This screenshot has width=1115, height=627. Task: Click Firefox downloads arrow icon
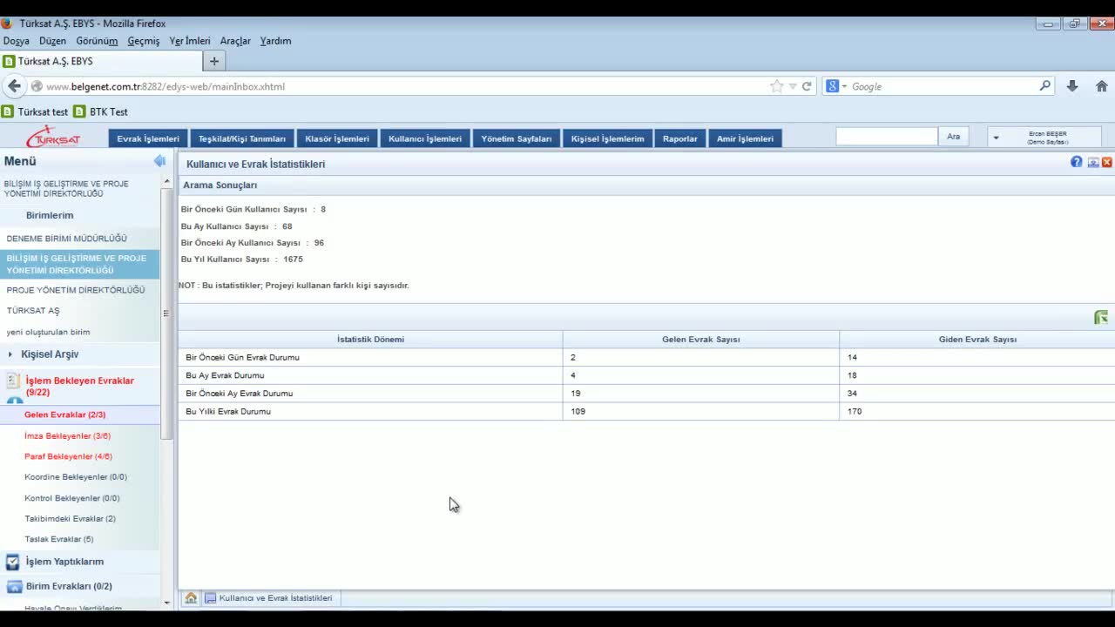coord(1072,86)
